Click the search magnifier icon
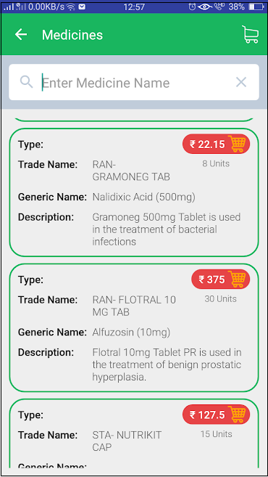 coord(26,82)
